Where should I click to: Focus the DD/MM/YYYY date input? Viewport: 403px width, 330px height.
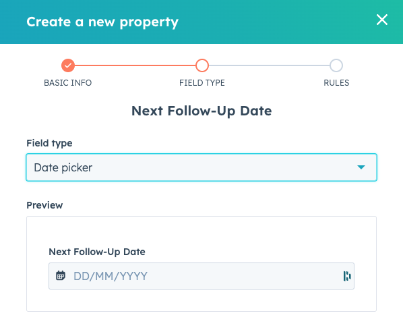click(x=201, y=276)
